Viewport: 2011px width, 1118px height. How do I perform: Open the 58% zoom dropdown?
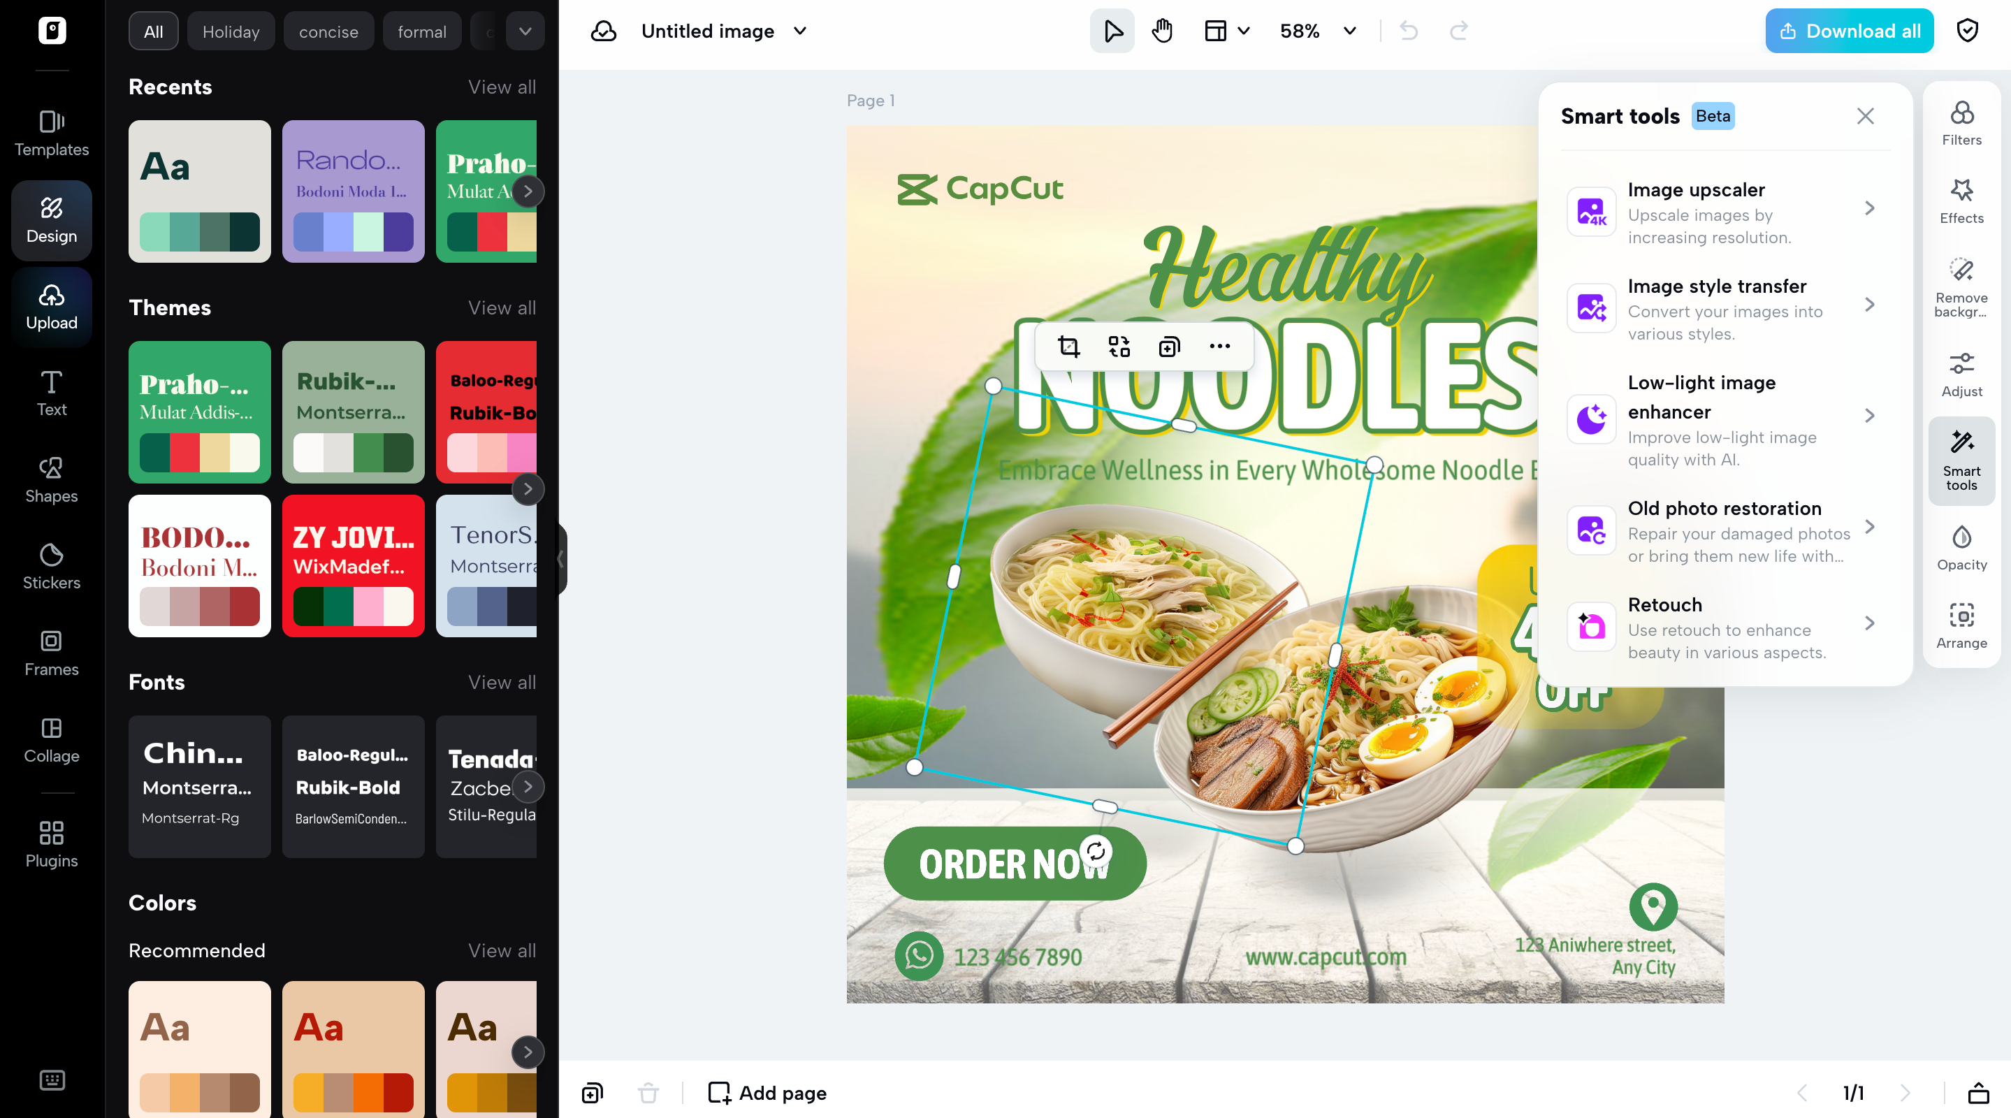[1317, 31]
